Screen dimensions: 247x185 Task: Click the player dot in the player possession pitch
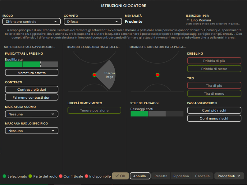[158, 75]
